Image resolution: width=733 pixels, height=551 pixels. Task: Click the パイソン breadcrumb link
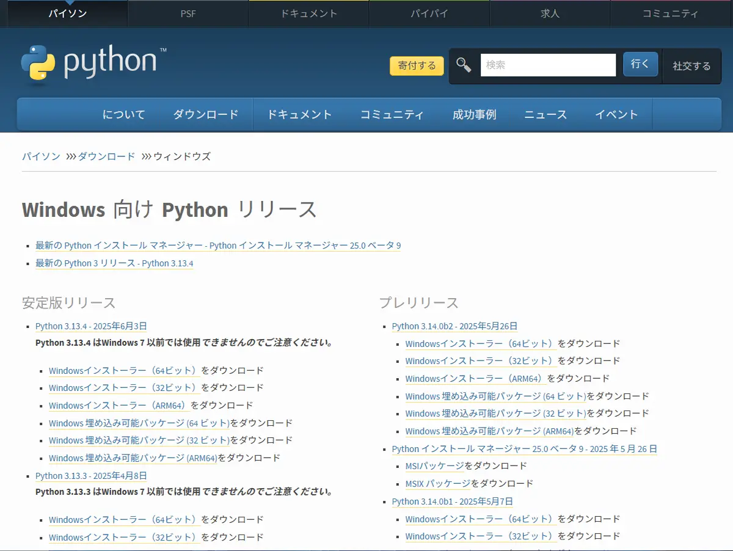[x=41, y=156]
